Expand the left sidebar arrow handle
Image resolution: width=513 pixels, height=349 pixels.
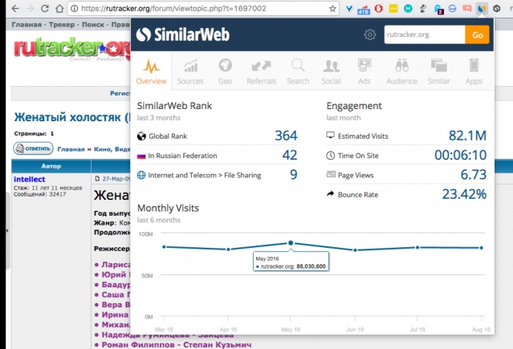[x=7, y=230]
